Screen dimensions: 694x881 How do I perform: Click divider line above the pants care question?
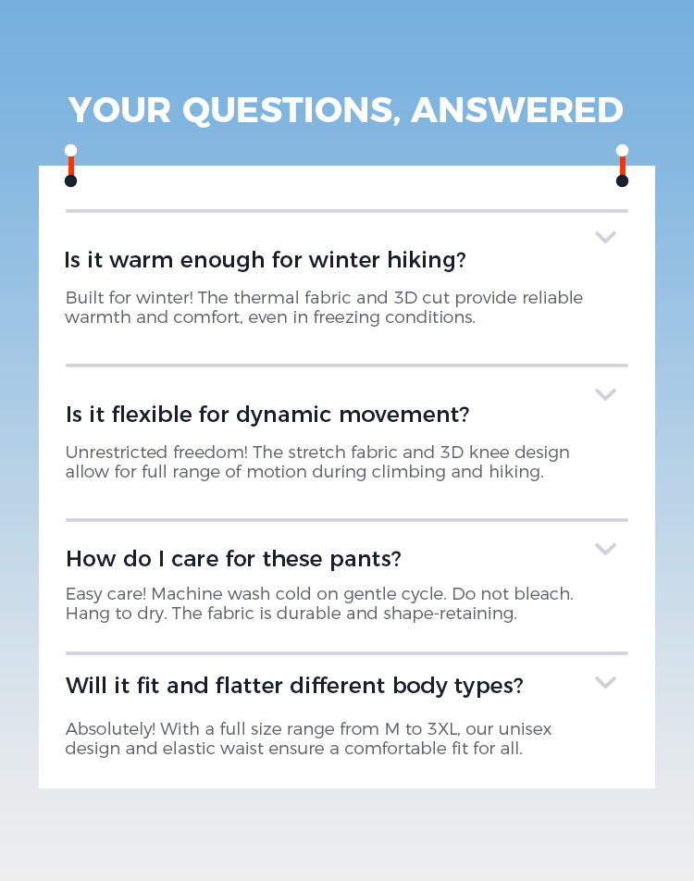[x=346, y=520]
